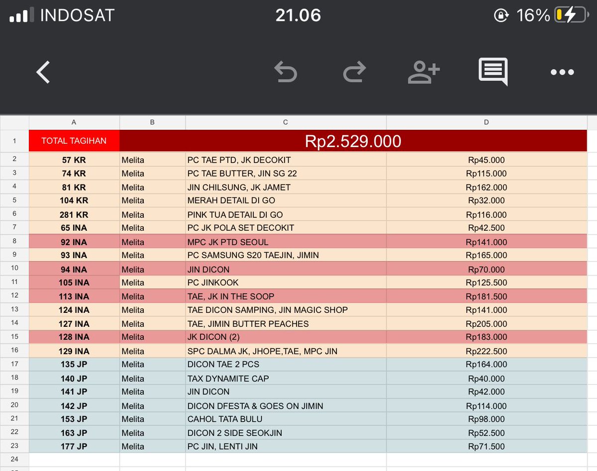The height and width of the screenshot is (471, 597).
Task: Select cell PC JIN, LENTI JIN
Action: point(286,446)
